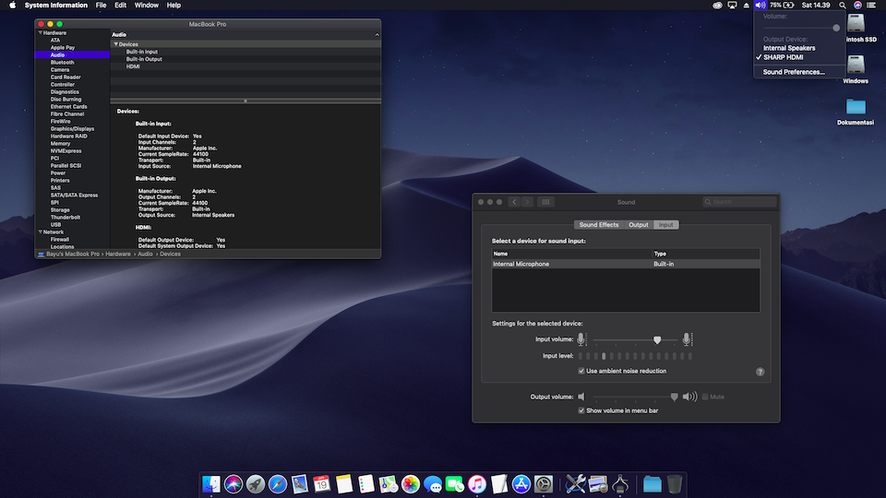Image resolution: width=886 pixels, height=498 pixels.
Task: Select Storage in the sidebar
Action: click(60, 210)
